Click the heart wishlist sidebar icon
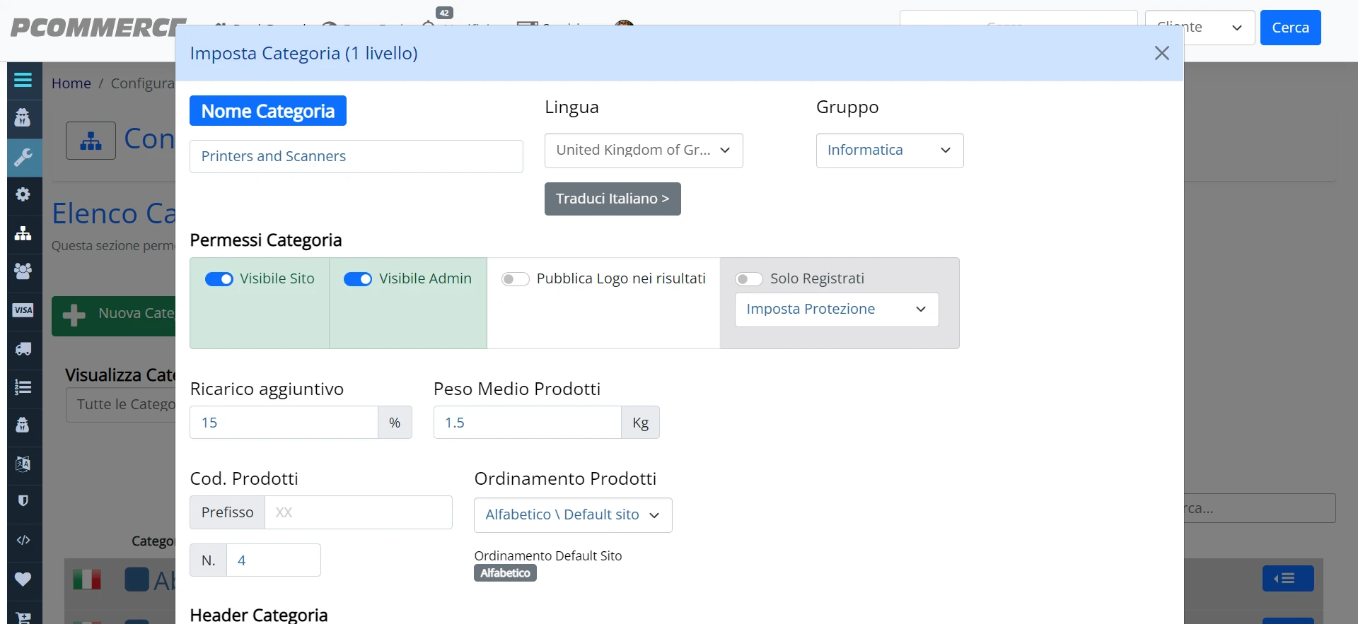 click(x=23, y=579)
